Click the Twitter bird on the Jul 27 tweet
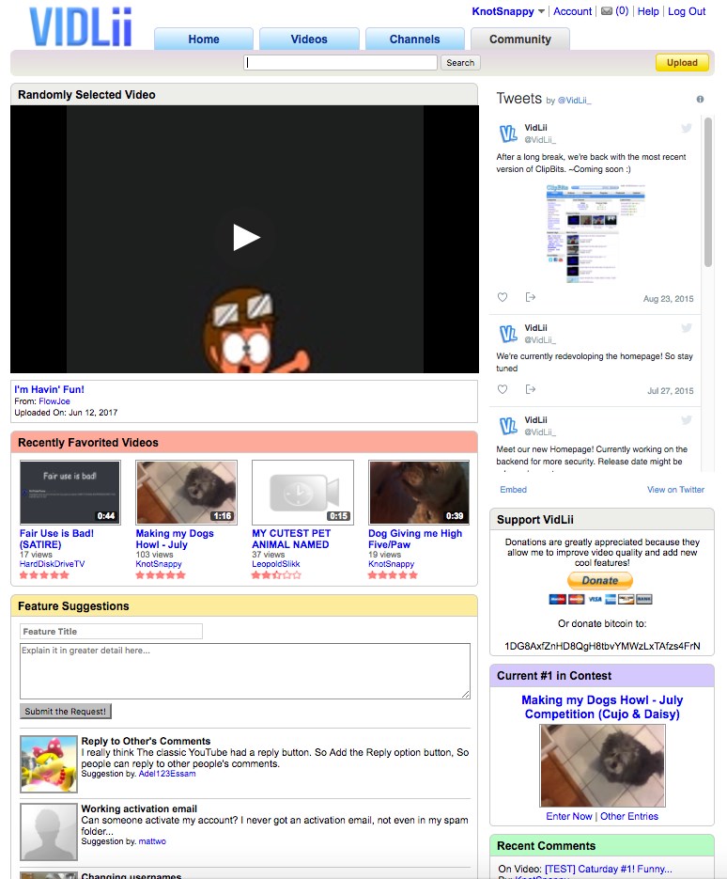 pyautogui.click(x=686, y=328)
